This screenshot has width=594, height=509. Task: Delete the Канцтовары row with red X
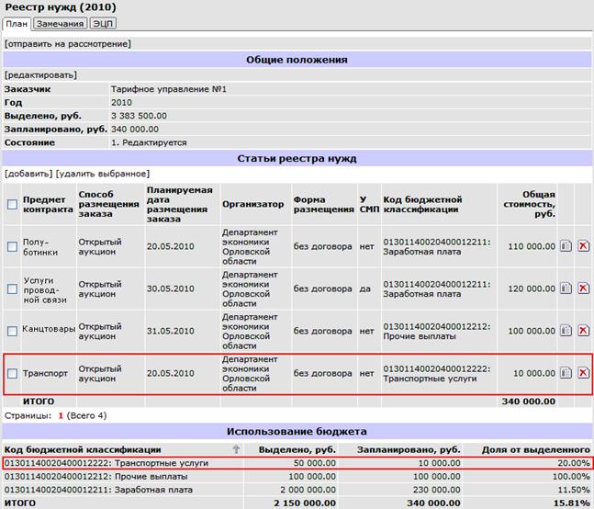pyautogui.click(x=583, y=331)
